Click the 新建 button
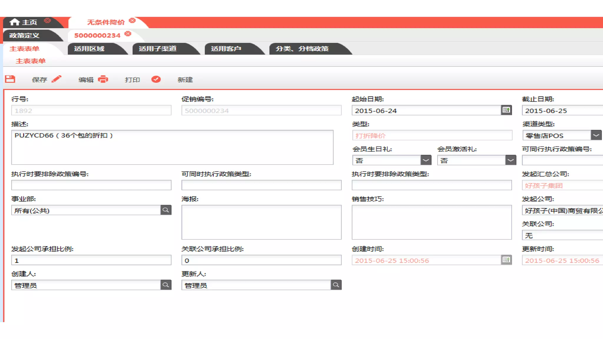 pos(185,80)
